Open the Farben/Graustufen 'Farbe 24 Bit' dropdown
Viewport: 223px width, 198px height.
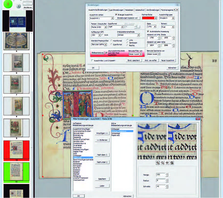[x=99, y=27]
